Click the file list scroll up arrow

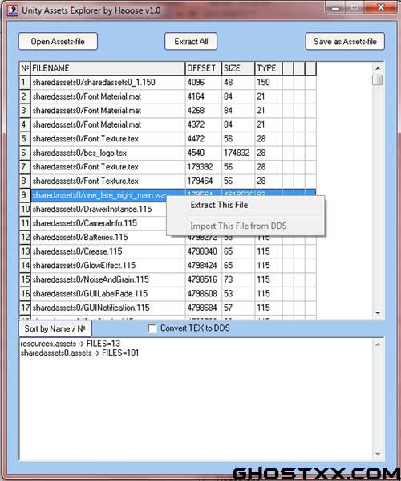378,68
